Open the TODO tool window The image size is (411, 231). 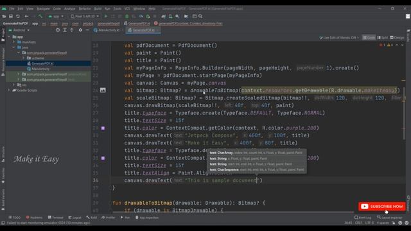tap(14, 218)
